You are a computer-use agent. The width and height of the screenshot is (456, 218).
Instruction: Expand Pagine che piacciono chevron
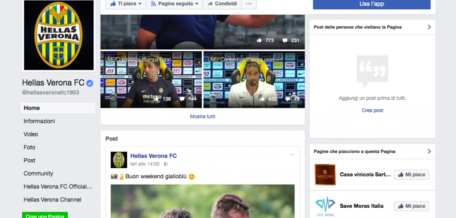[x=429, y=151]
